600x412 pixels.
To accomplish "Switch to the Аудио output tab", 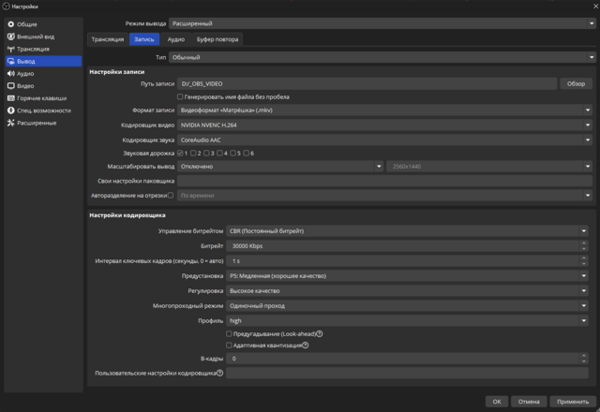I will pyautogui.click(x=175, y=39).
